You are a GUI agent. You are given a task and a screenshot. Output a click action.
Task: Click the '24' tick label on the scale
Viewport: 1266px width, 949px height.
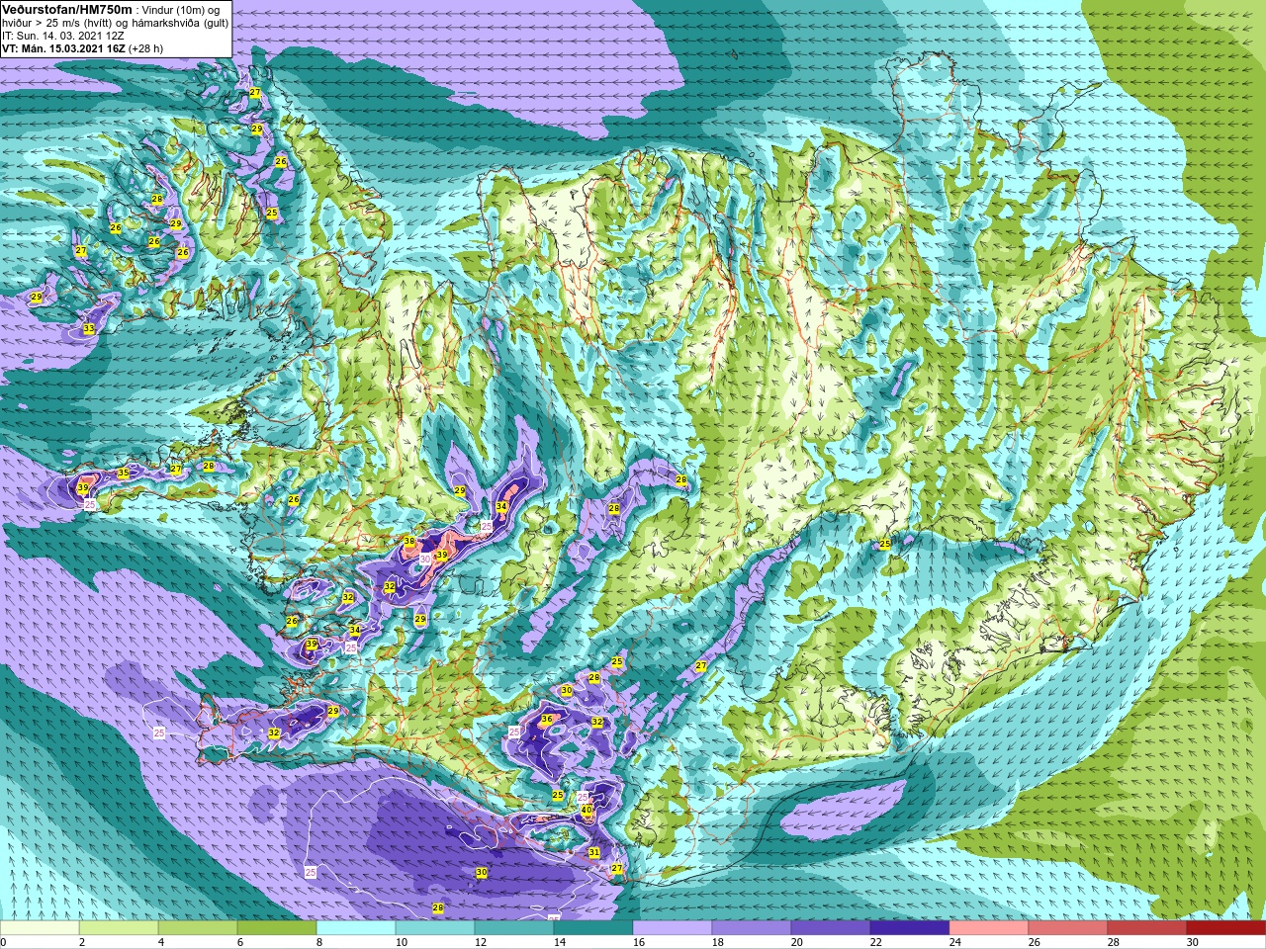pyautogui.click(x=955, y=943)
